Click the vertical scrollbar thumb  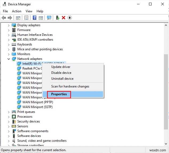166,91
